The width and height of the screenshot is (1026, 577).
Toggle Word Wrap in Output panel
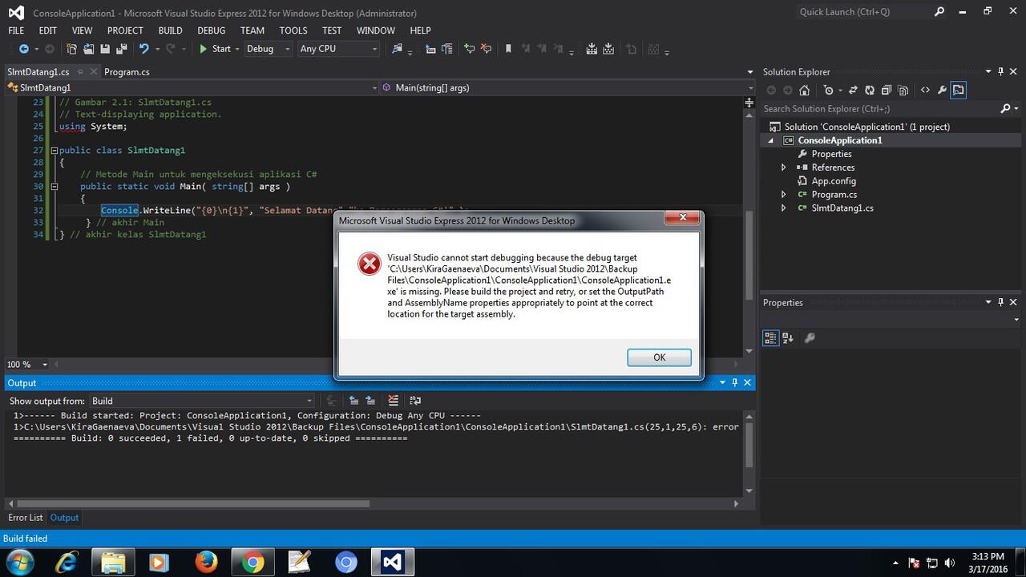click(415, 401)
